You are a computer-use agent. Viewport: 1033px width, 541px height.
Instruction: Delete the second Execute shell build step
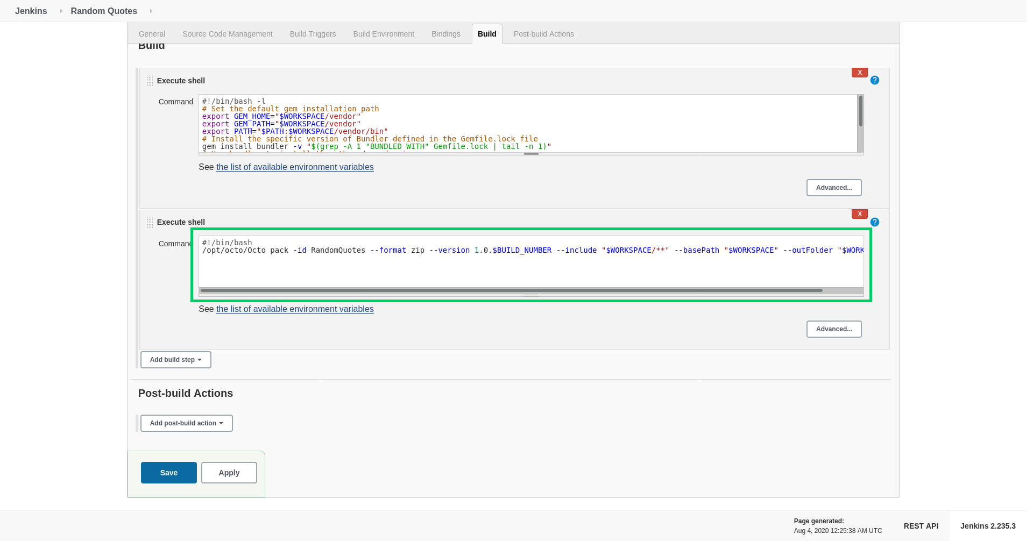(x=859, y=214)
